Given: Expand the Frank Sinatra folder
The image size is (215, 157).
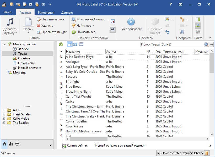Looking at the screenshot, I should [4, 114].
